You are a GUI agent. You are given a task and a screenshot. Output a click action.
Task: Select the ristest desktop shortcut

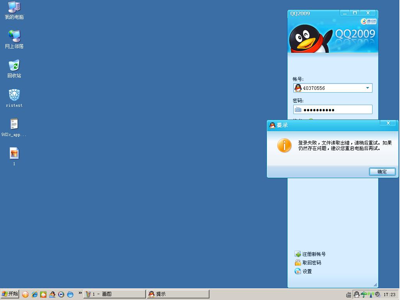tap(14, 98)
